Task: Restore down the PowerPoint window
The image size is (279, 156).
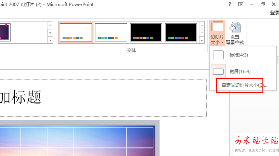Action: click(263, 4)
